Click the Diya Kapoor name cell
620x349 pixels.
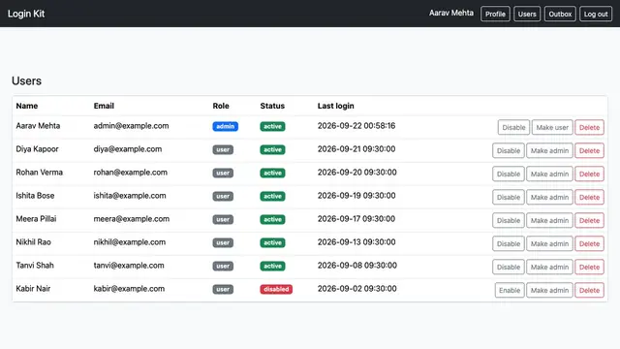(37, 149)
